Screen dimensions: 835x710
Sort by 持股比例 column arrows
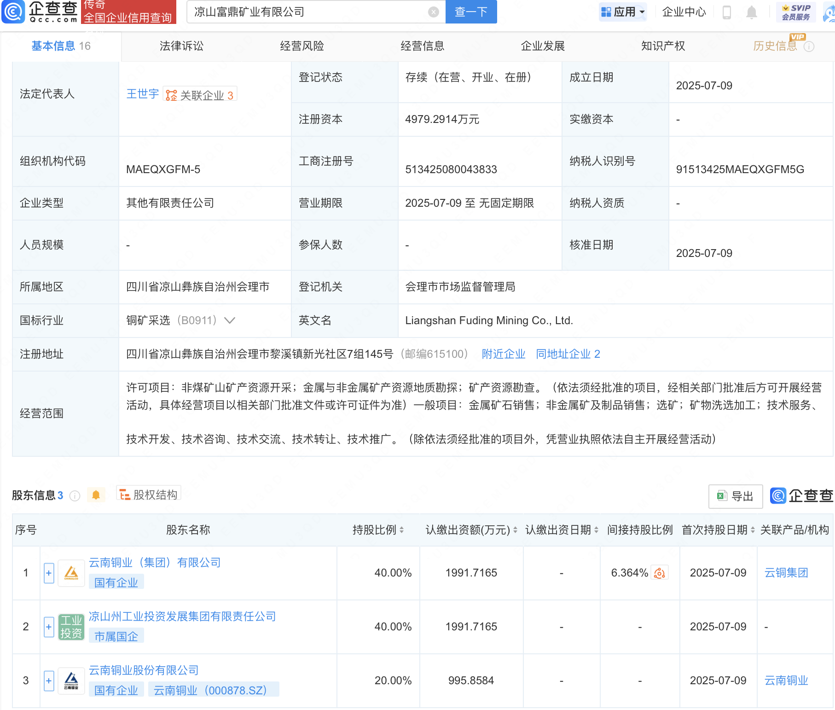coord(401,530)
